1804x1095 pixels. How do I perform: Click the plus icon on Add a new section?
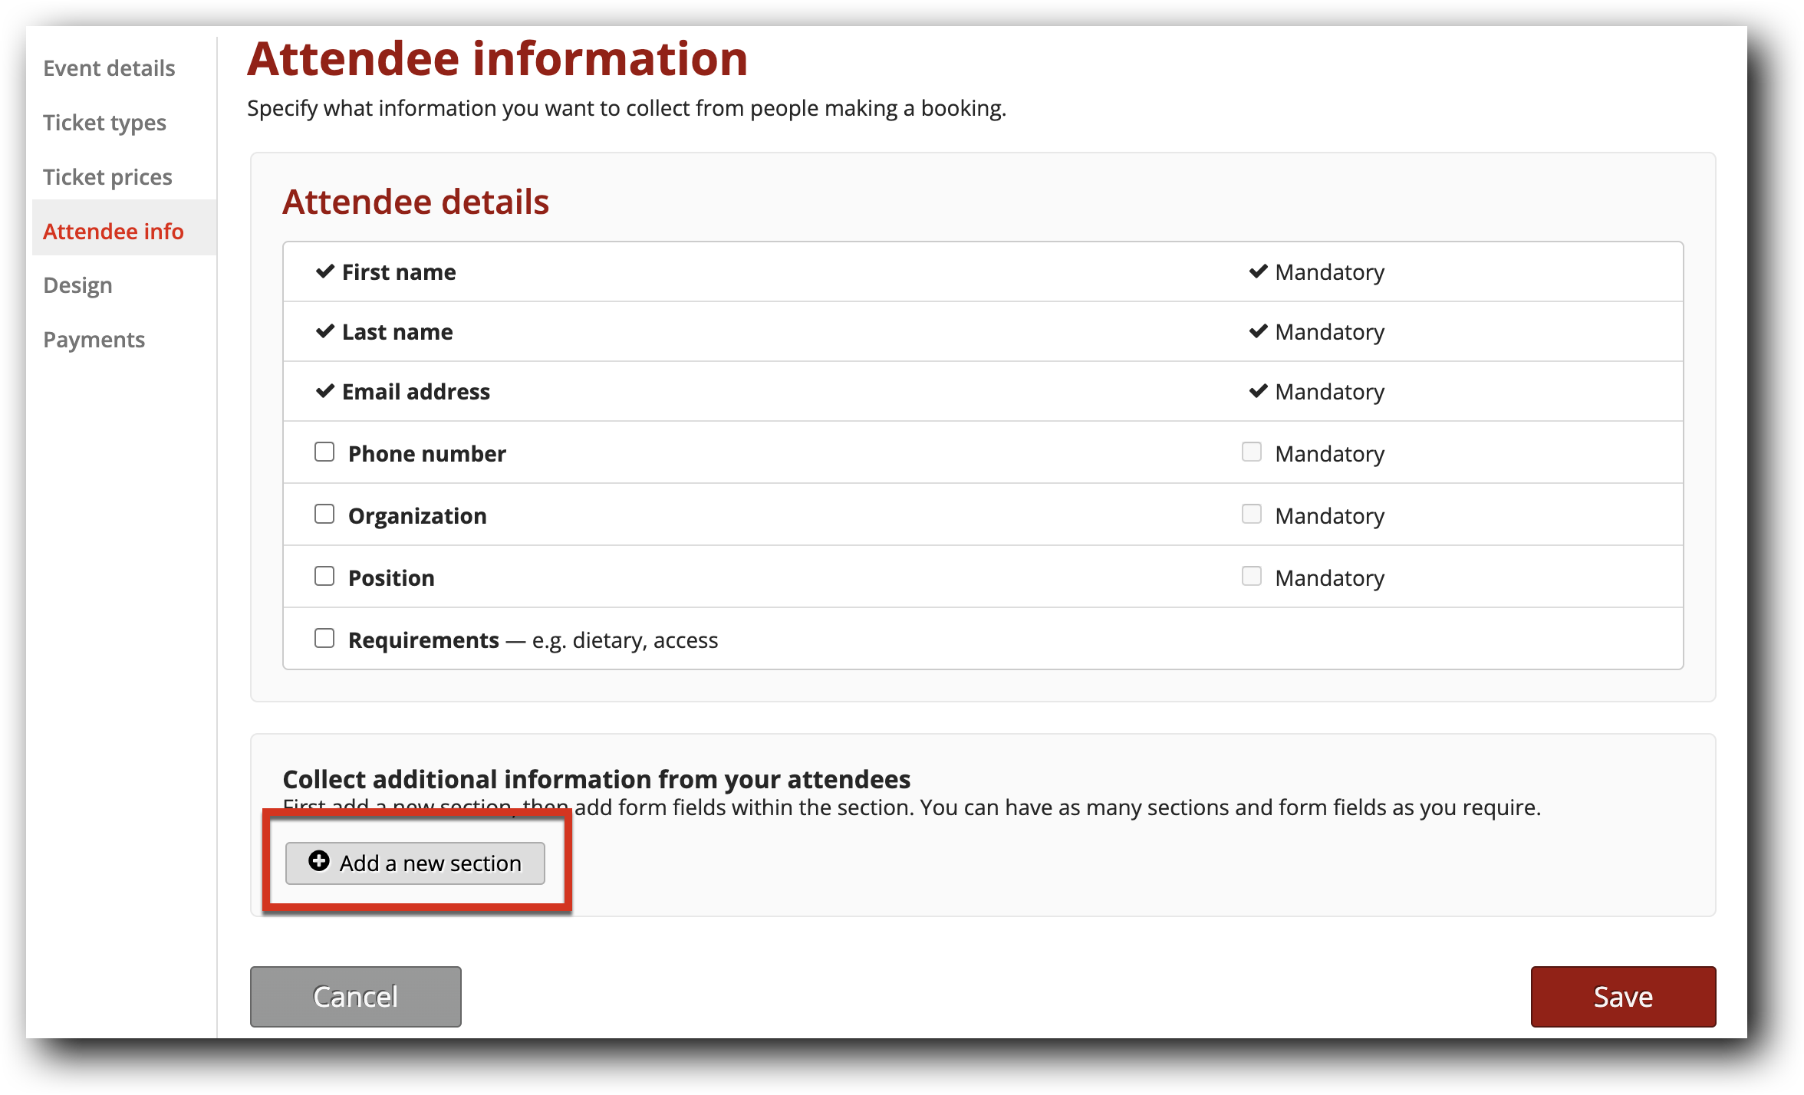click(319, 862)
